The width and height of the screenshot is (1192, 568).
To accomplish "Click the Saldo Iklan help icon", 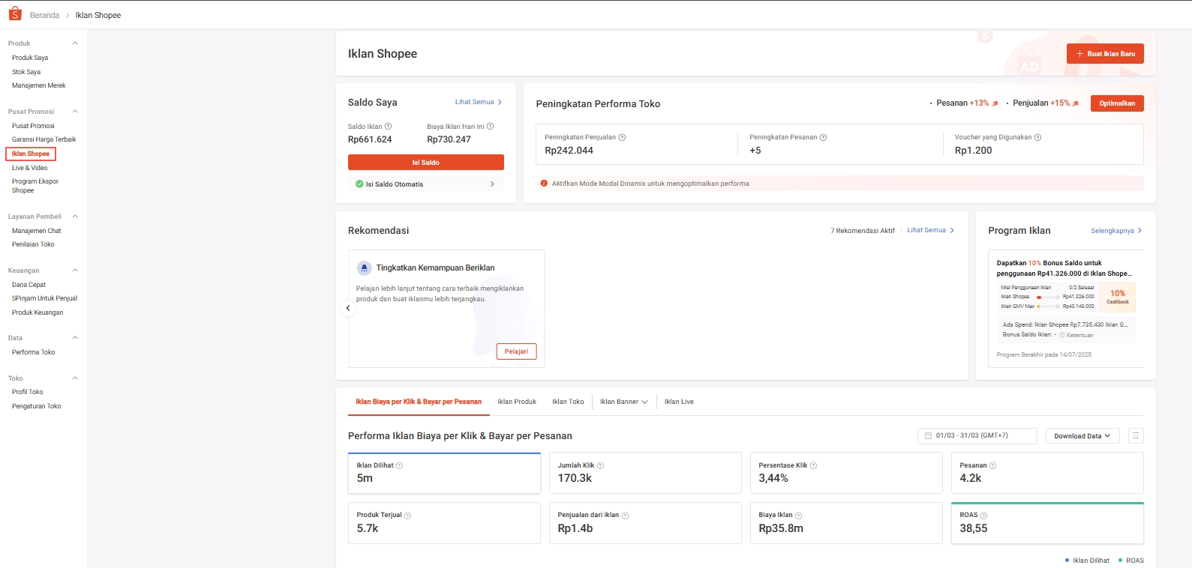I will click(388, 127).
